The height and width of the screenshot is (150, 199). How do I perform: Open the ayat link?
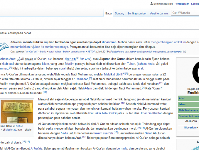(x=140, y=68)
